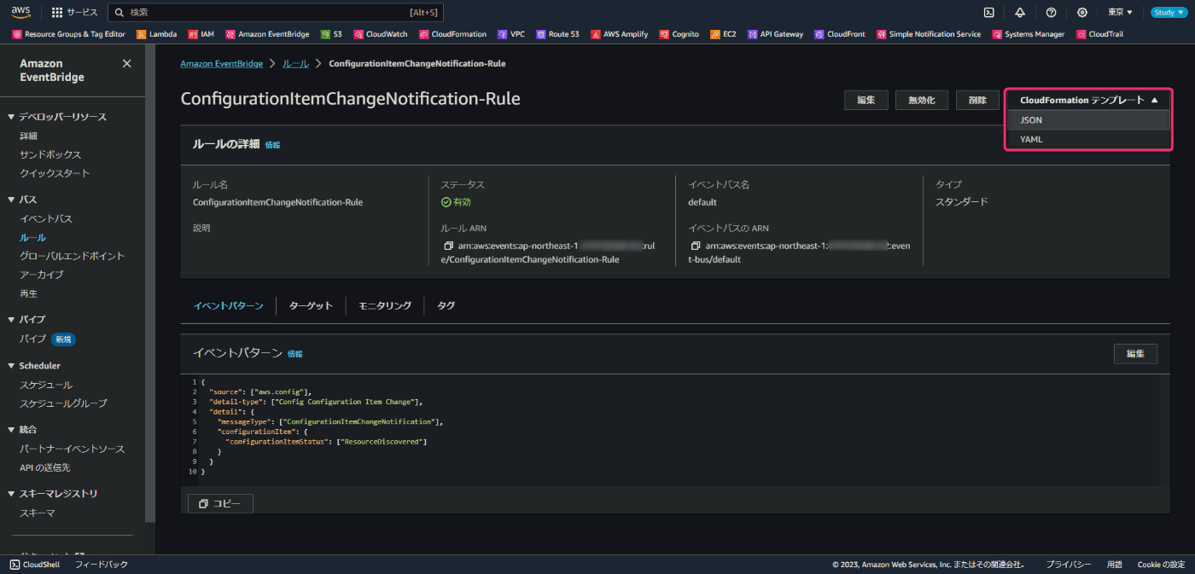Collapse the パイプ sidebar section
Image resolution: width=1195 pixels, height=574 pixels.
pos(12,319)
